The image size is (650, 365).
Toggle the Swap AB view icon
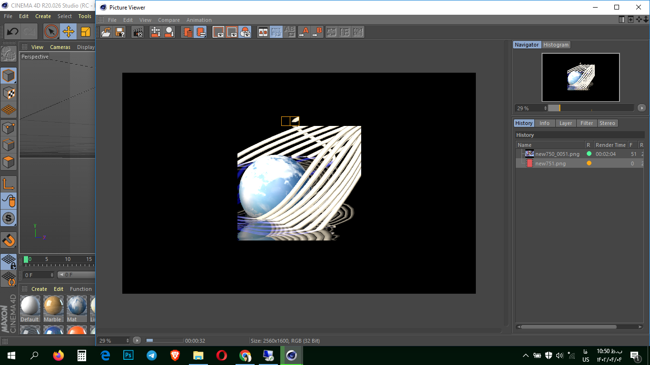click(276, 32)
